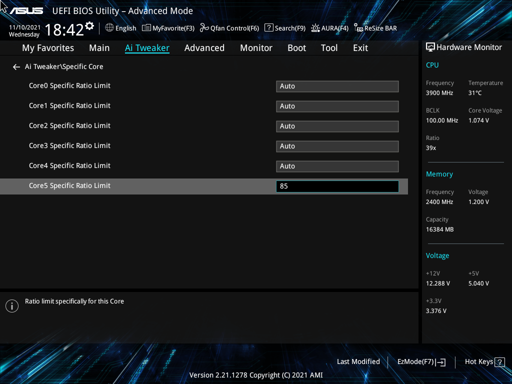Toggle the ReSize BAR icon

tap(358, 28)
